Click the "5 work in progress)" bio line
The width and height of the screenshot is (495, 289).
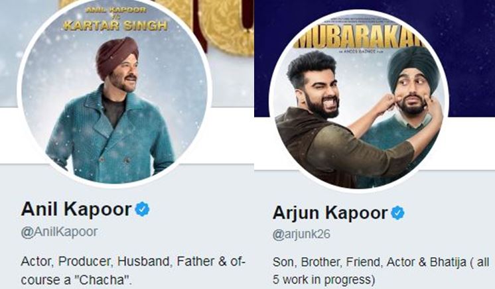pos(324,280)
